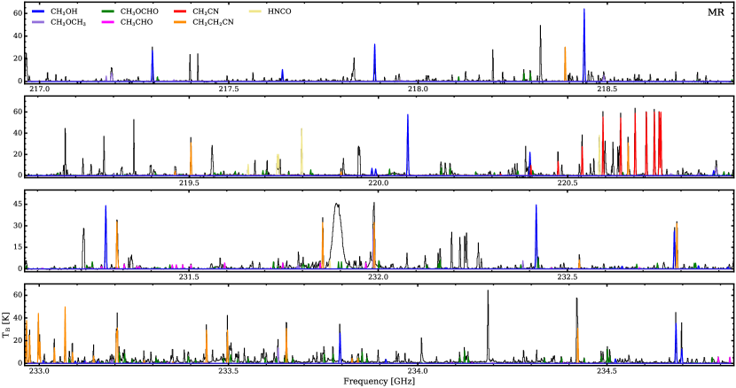The height and width of the screenshot is (388, 736).
Task: Click the magenta CH3CHO legend line swatch
Action: point(108,22)
